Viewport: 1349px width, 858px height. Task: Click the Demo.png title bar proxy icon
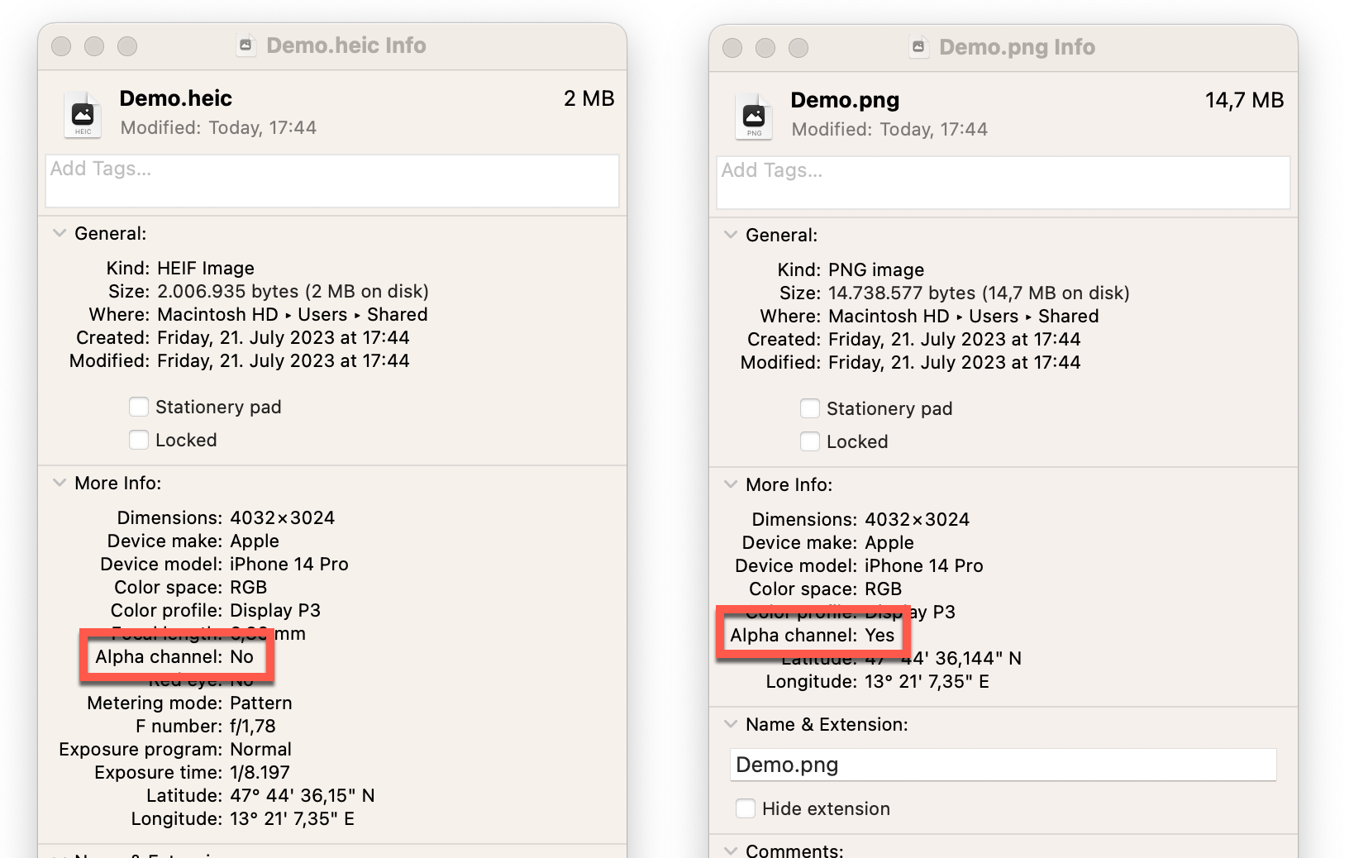coord(918,47)
